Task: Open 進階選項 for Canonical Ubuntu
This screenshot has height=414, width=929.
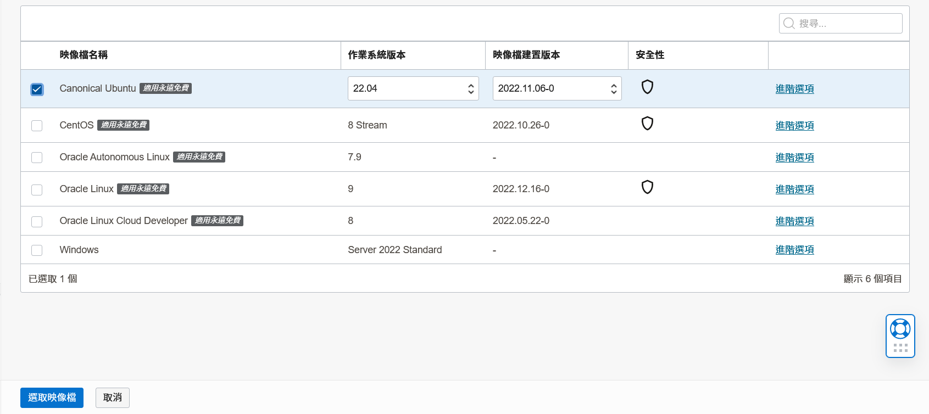Action: (x=794, y=89)
